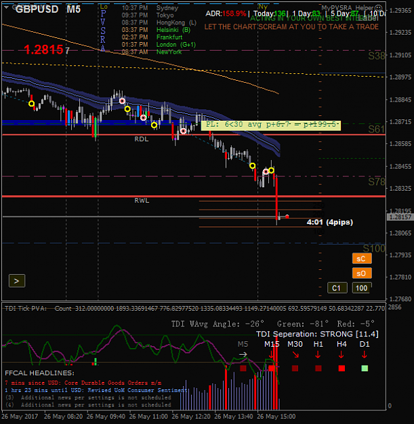414x424 pixels.
Task: Click the yellow PL: 6<30 avg label
Action: [x=271, y=126]
